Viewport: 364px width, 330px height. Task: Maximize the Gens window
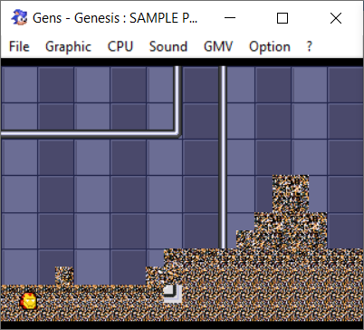coord(283,18)
